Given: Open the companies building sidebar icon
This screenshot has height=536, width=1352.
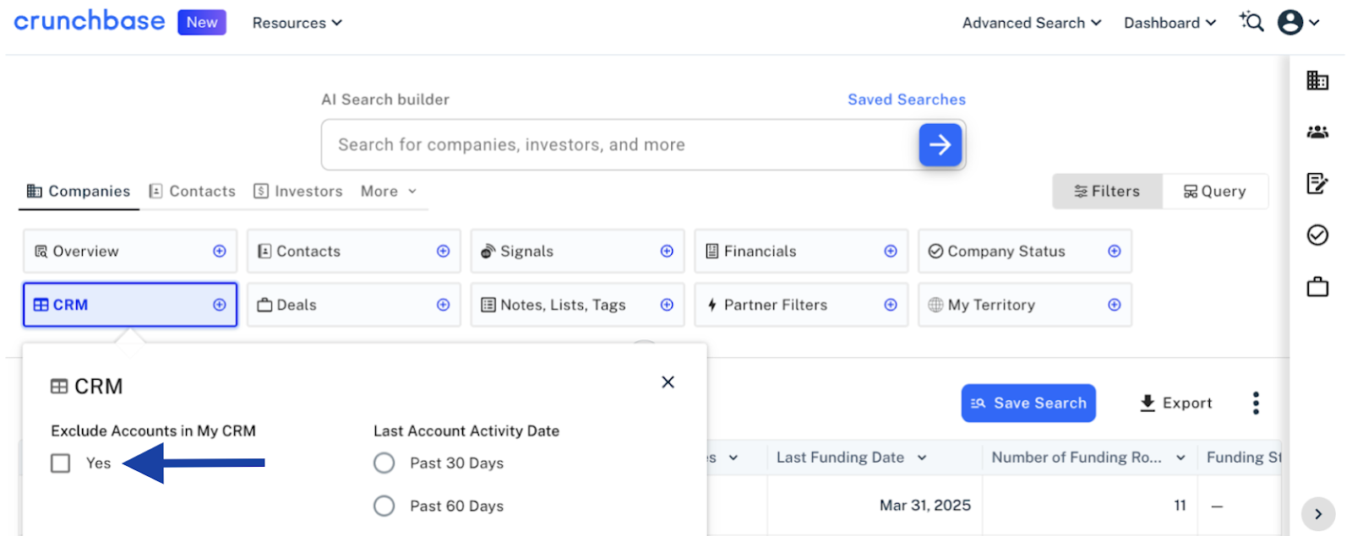Looking at the screenshot, I should pos(1318,80).
